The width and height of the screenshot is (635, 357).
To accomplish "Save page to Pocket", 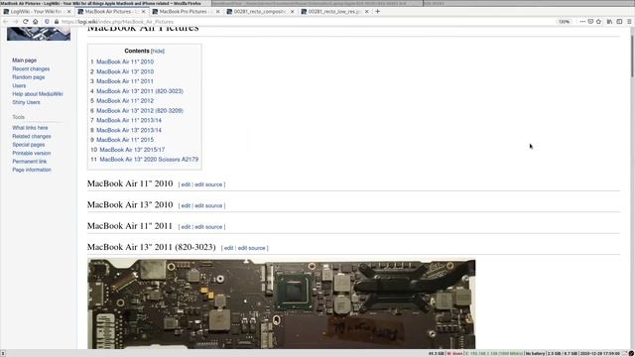I will click(590, 22).
